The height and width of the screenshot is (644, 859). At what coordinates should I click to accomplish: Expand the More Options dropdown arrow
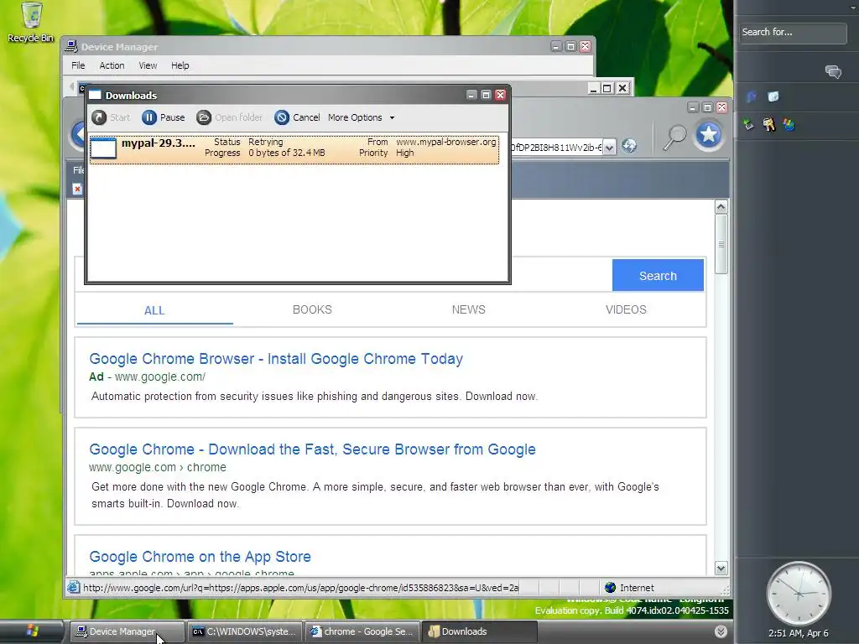click(x=392, y=117)
